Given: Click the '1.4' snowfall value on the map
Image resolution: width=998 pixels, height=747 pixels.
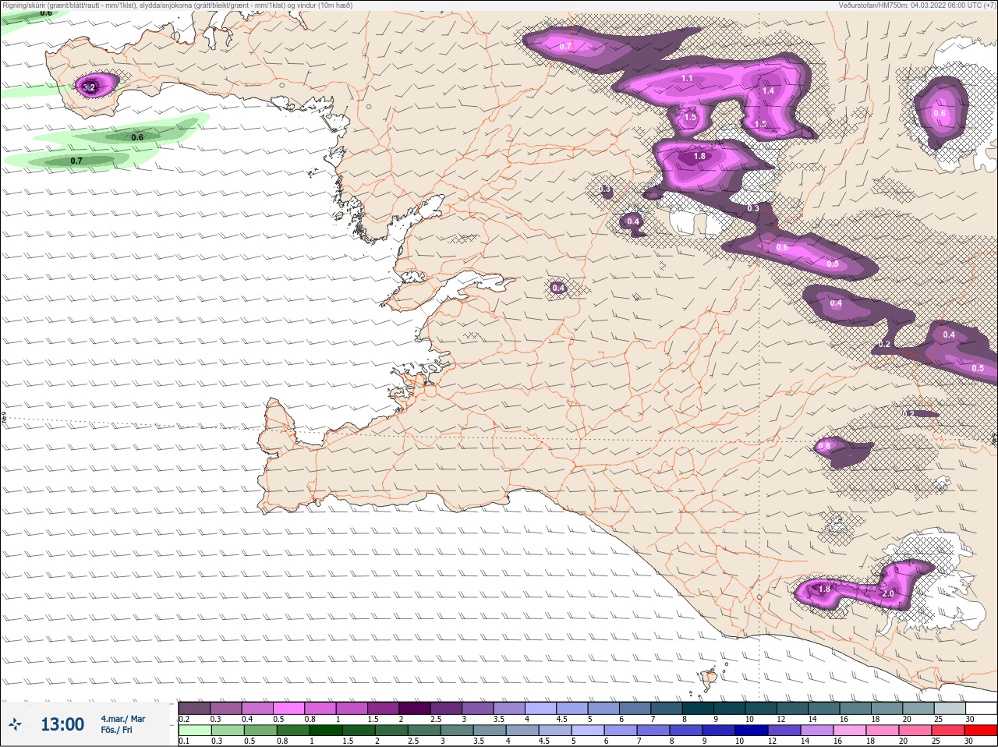Looking at the screenshot, I should 768,90.
